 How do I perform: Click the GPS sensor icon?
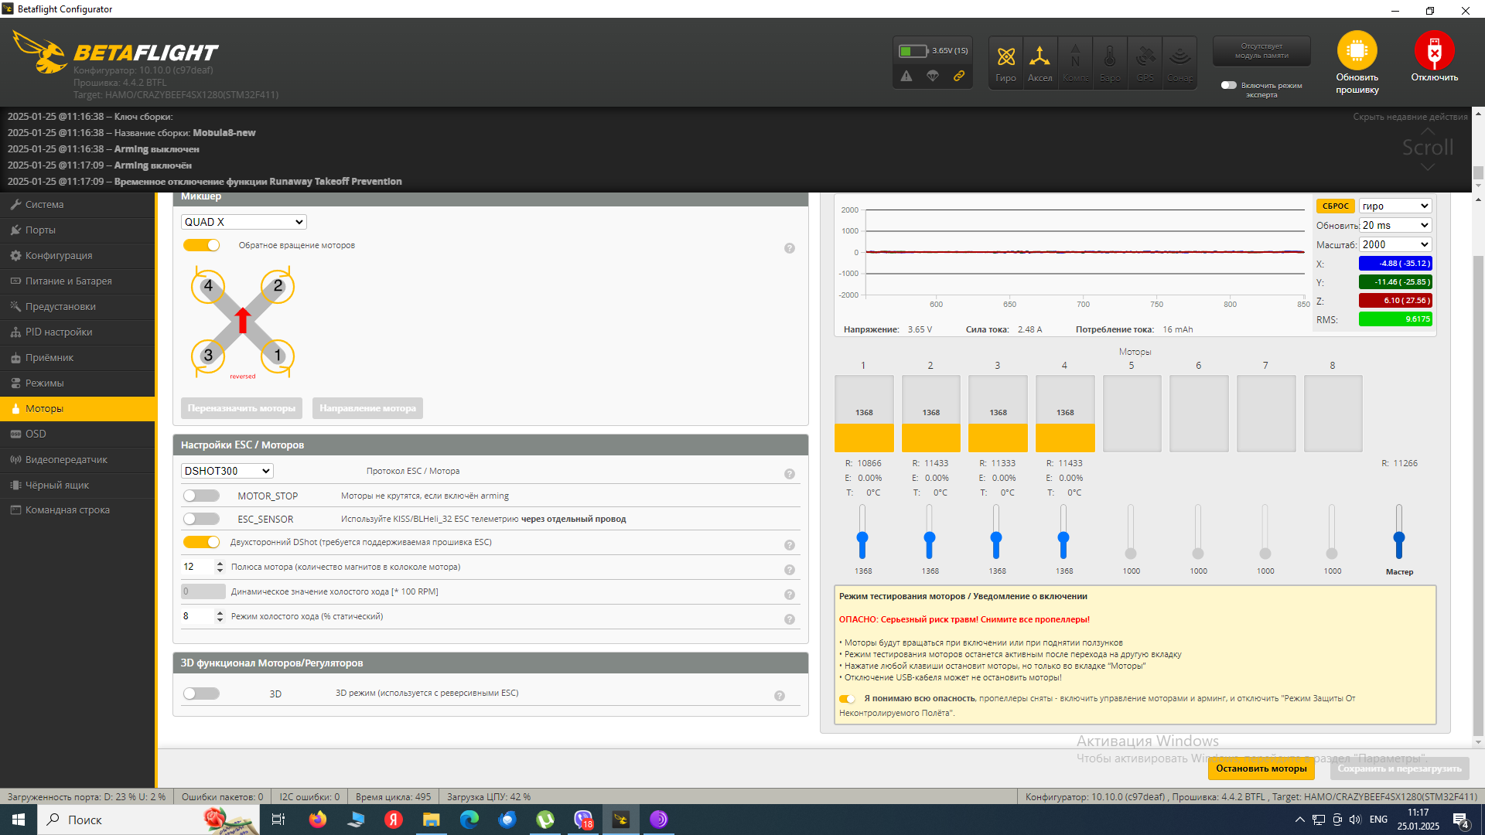(1145, 63)
